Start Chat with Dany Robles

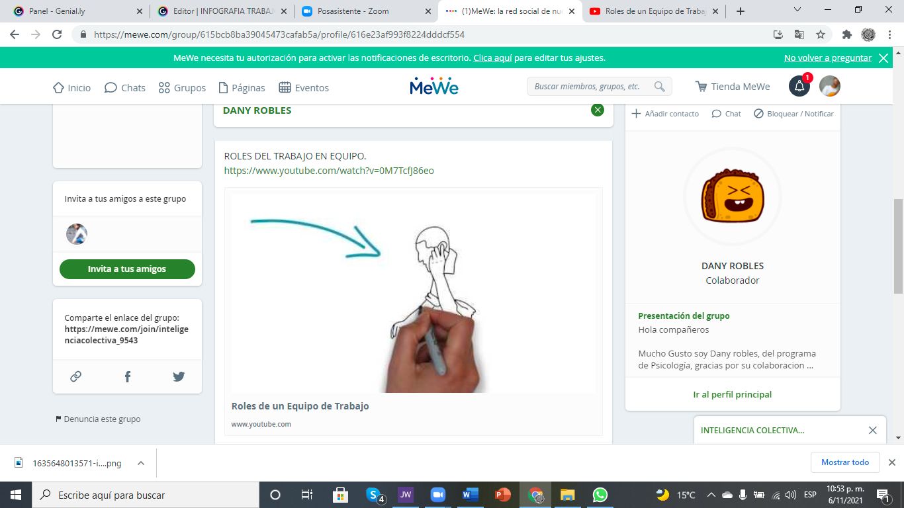click(x=726, y=114)
